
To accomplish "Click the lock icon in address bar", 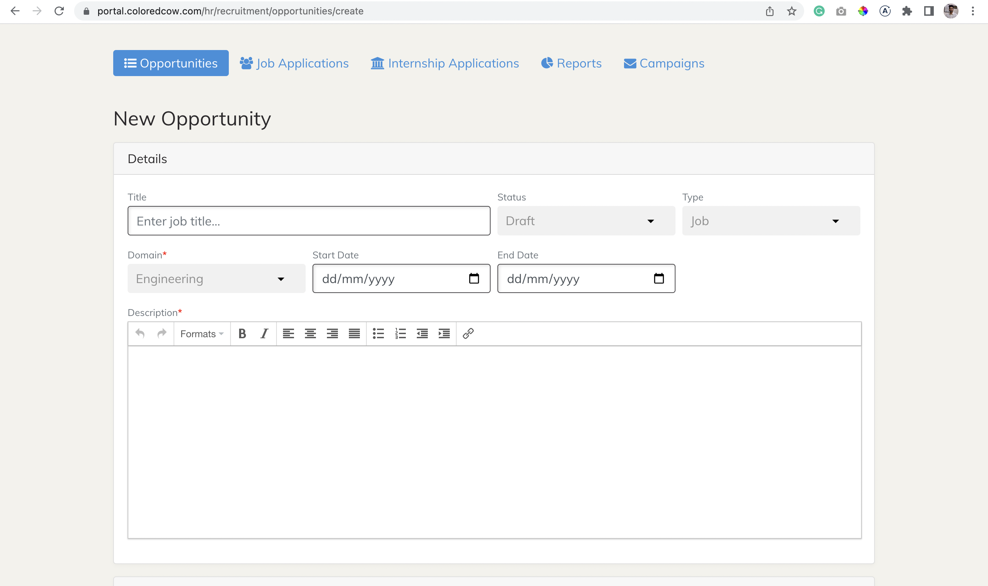I will coord(86,11).
